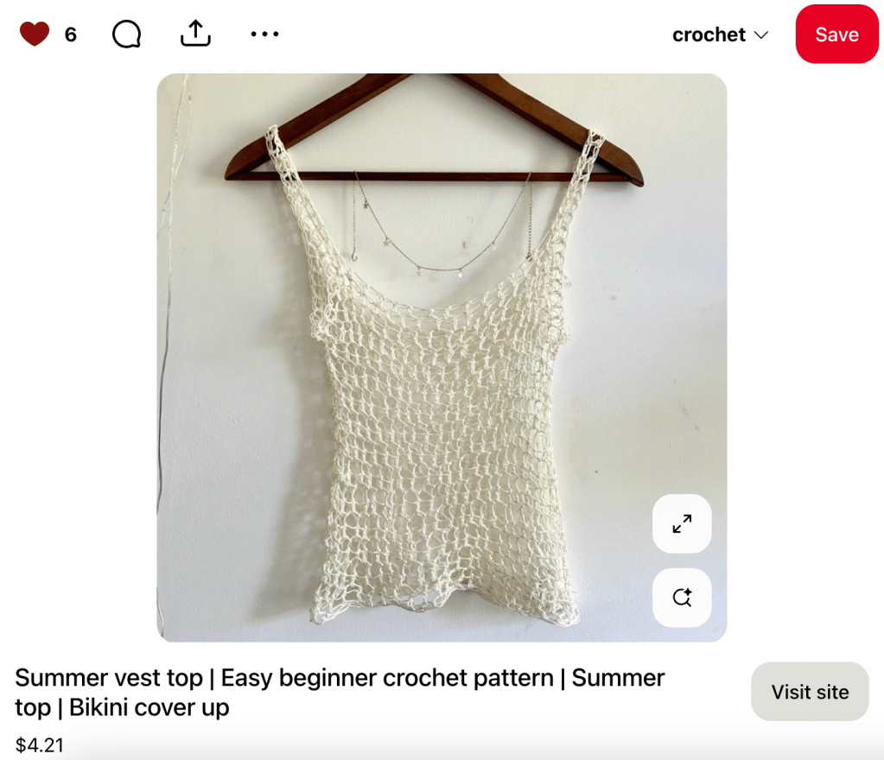Click the wooden hanger in the pin photo
This screenshot has width=884, height=760.
(x=434, y=130)
